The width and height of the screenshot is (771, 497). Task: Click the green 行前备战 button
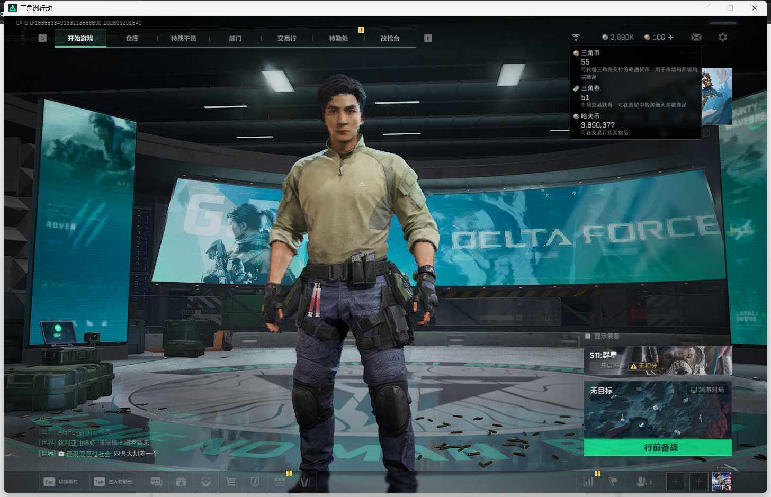[x=658, y=447]
